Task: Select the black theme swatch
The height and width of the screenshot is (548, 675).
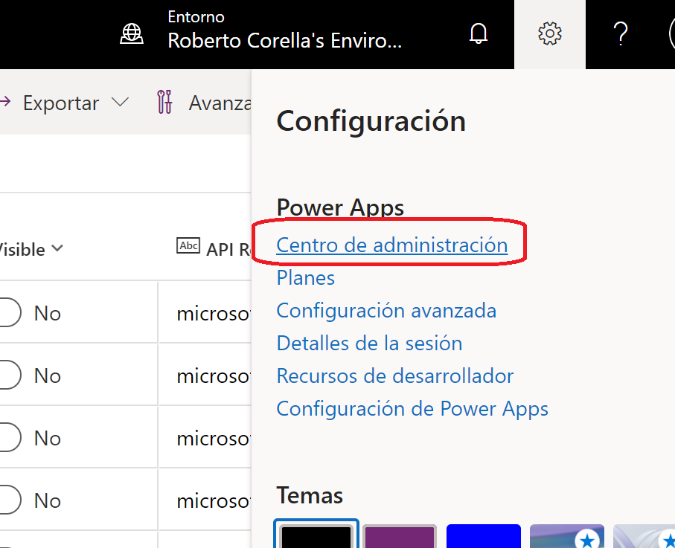Action: [316, 536]
